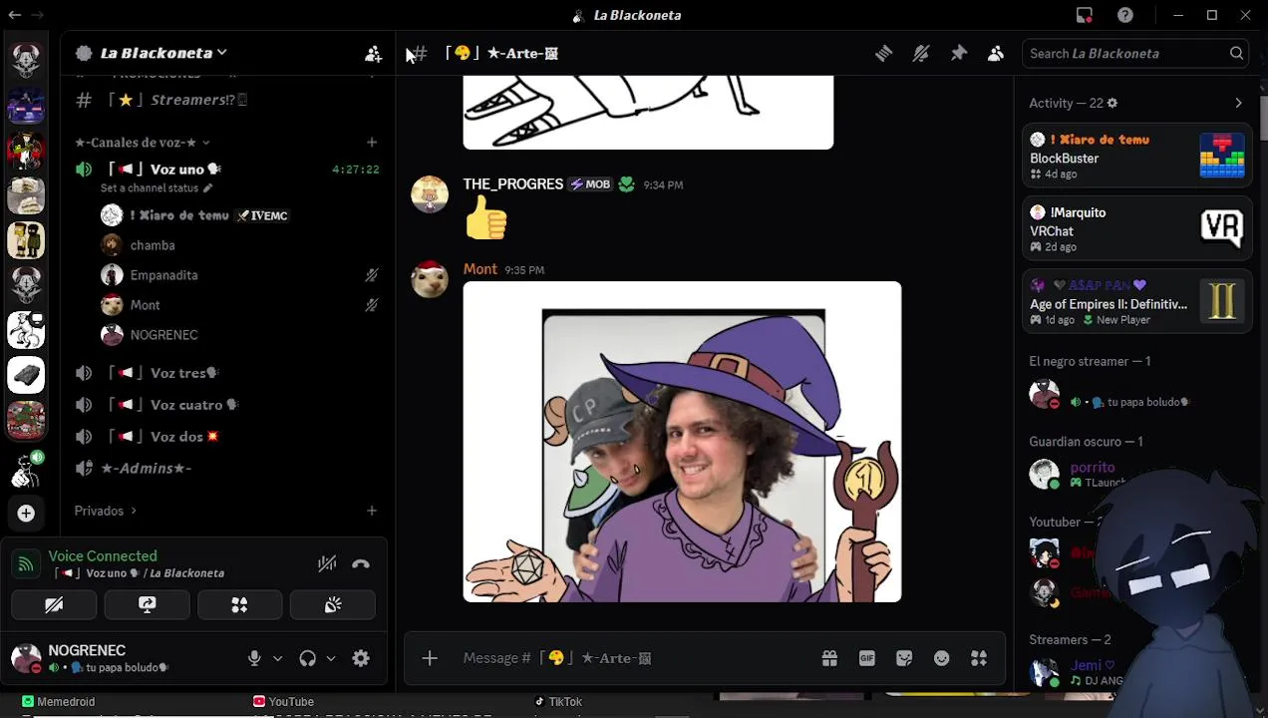Collapse the Canales de voz category
1268x718 pixels.
point(142,142)
